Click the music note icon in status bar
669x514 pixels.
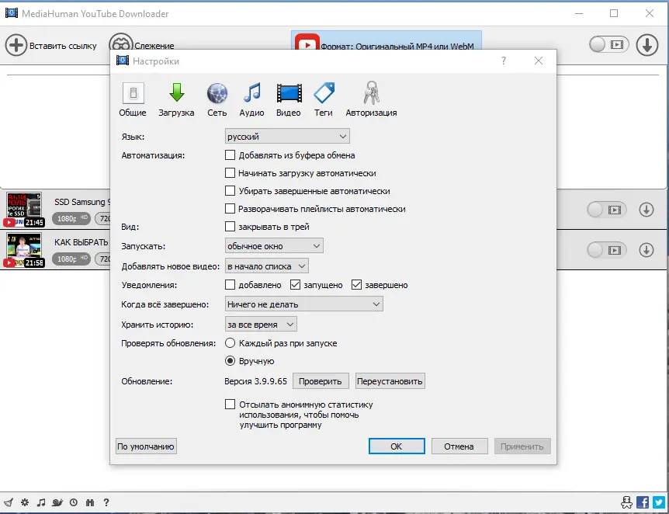click(x=41, y=502)
